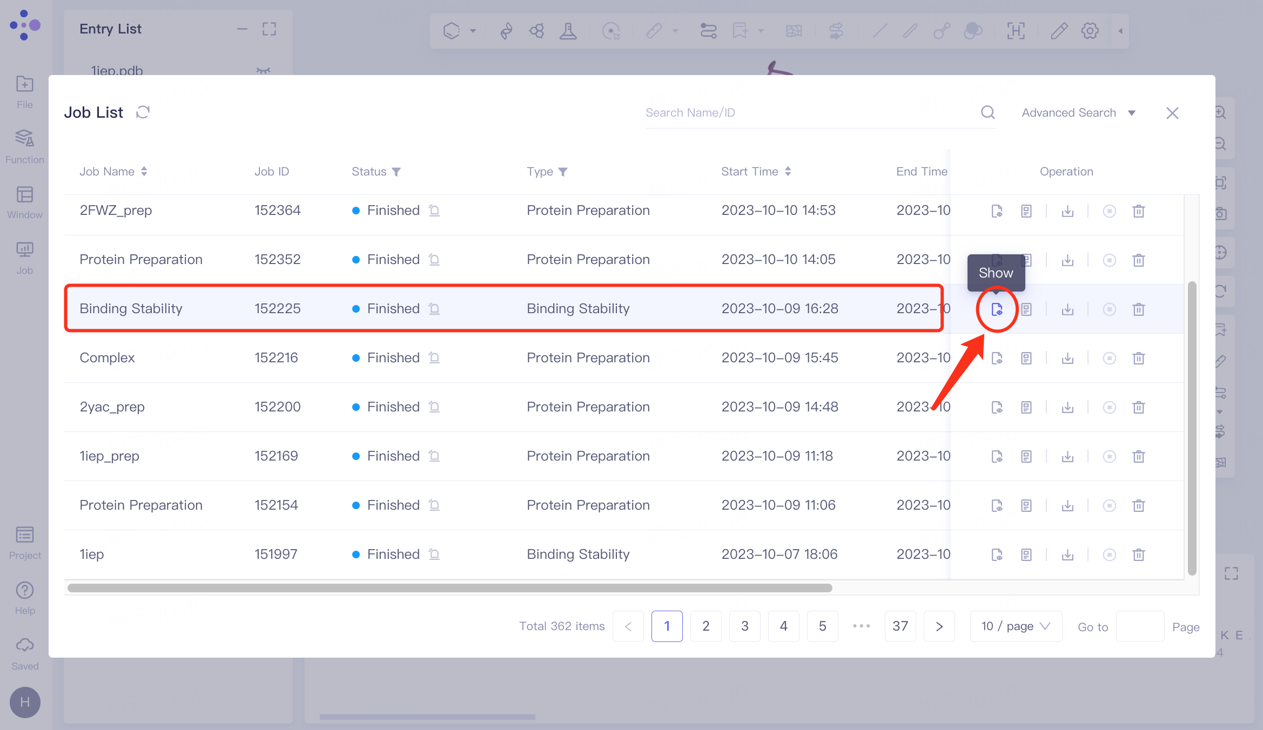This screenshot has height=730, width=1263.
Task: Toggle notification bell for job 152364
Action: (434, 211)
